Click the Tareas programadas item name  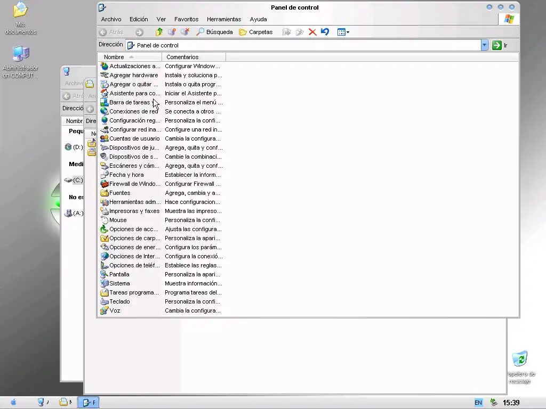click(134, 292)
